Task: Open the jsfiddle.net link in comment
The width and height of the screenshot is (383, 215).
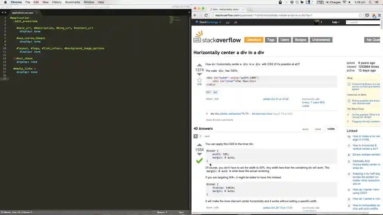Action: pyautogui.click(x=234, y=114)
